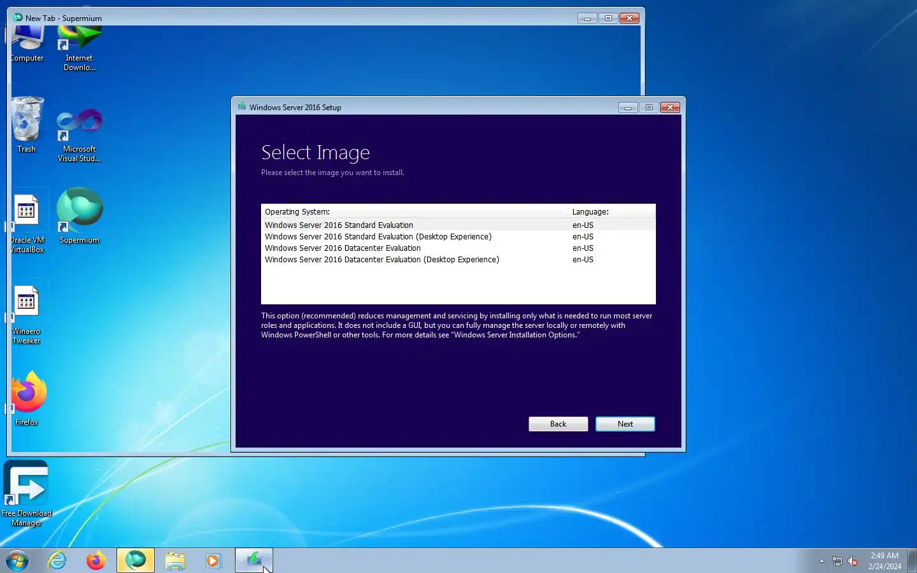This screenshot has width=917, height=573.
Task: Maximize the Supermium New Tab window
Action: [x=608, y=18]
